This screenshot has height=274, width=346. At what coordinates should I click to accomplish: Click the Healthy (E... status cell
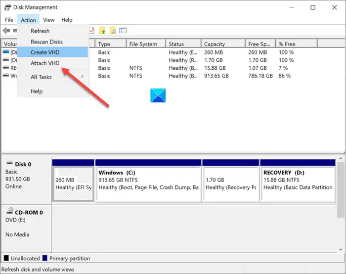183,52
